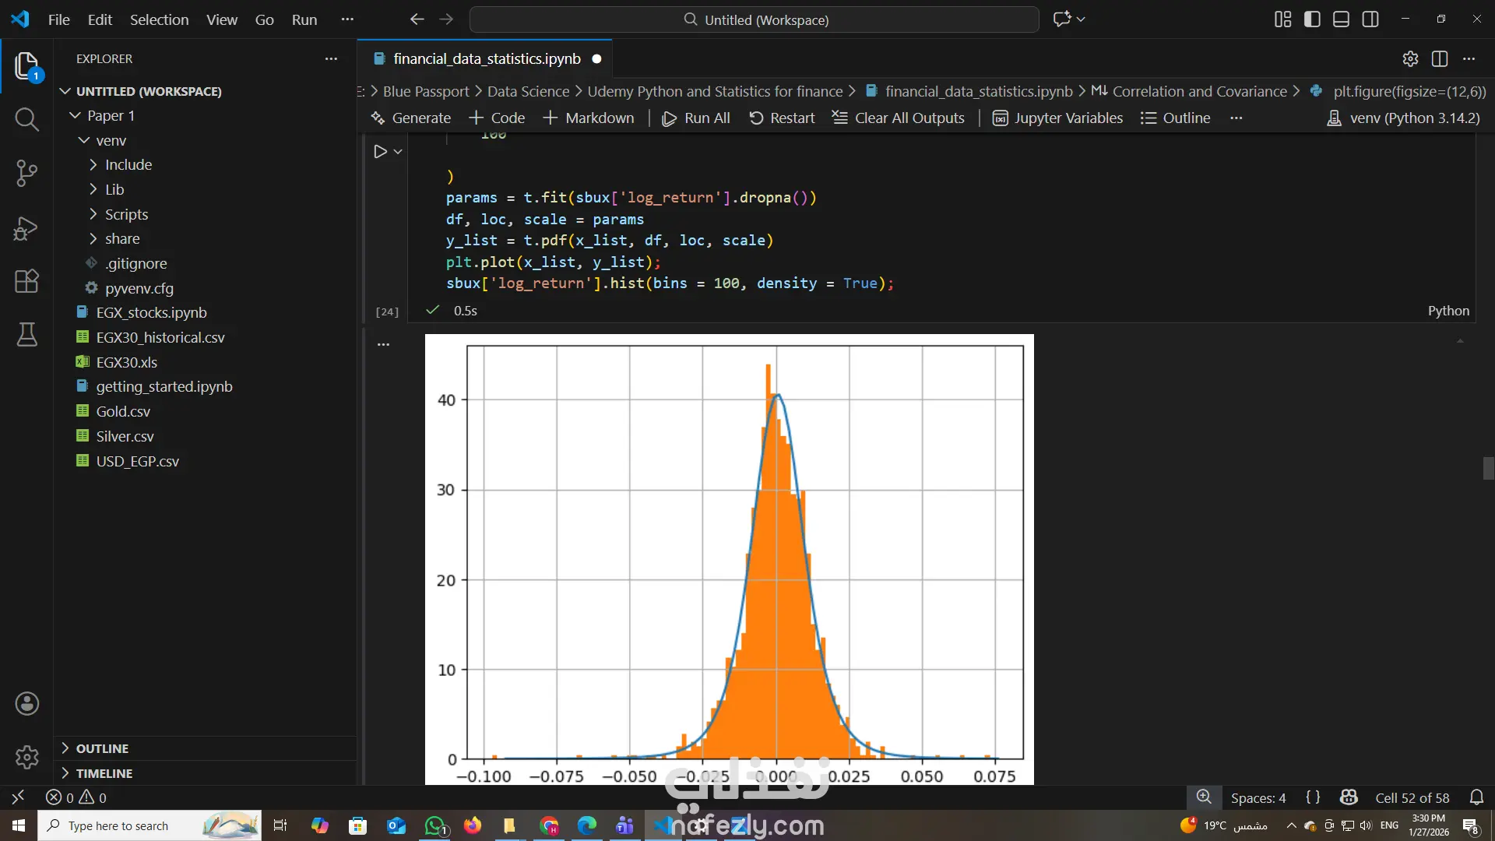Open the Selection menu

pos(159,19)
